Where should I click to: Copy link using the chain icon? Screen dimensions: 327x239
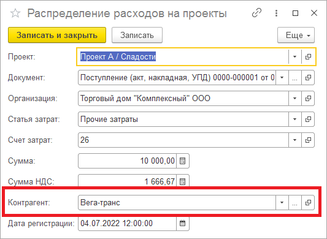pyautogui.click(x=256, y=13)
